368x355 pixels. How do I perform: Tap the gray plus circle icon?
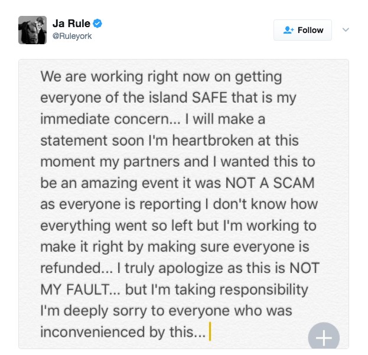tap(324, 336)
